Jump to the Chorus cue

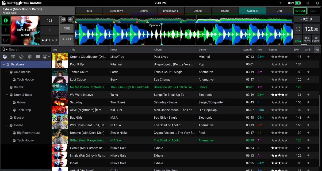click(198, 11)
